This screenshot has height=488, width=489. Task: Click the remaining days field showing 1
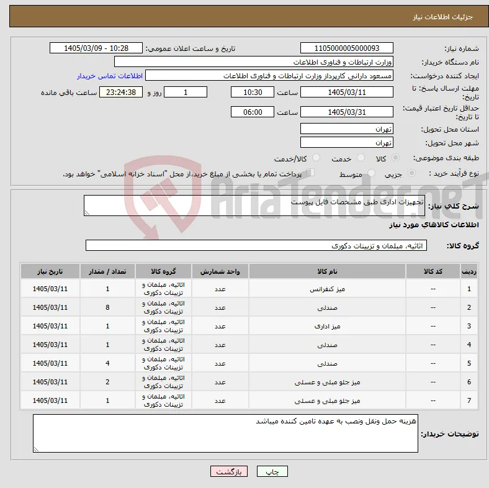click(x=186, y=93)
